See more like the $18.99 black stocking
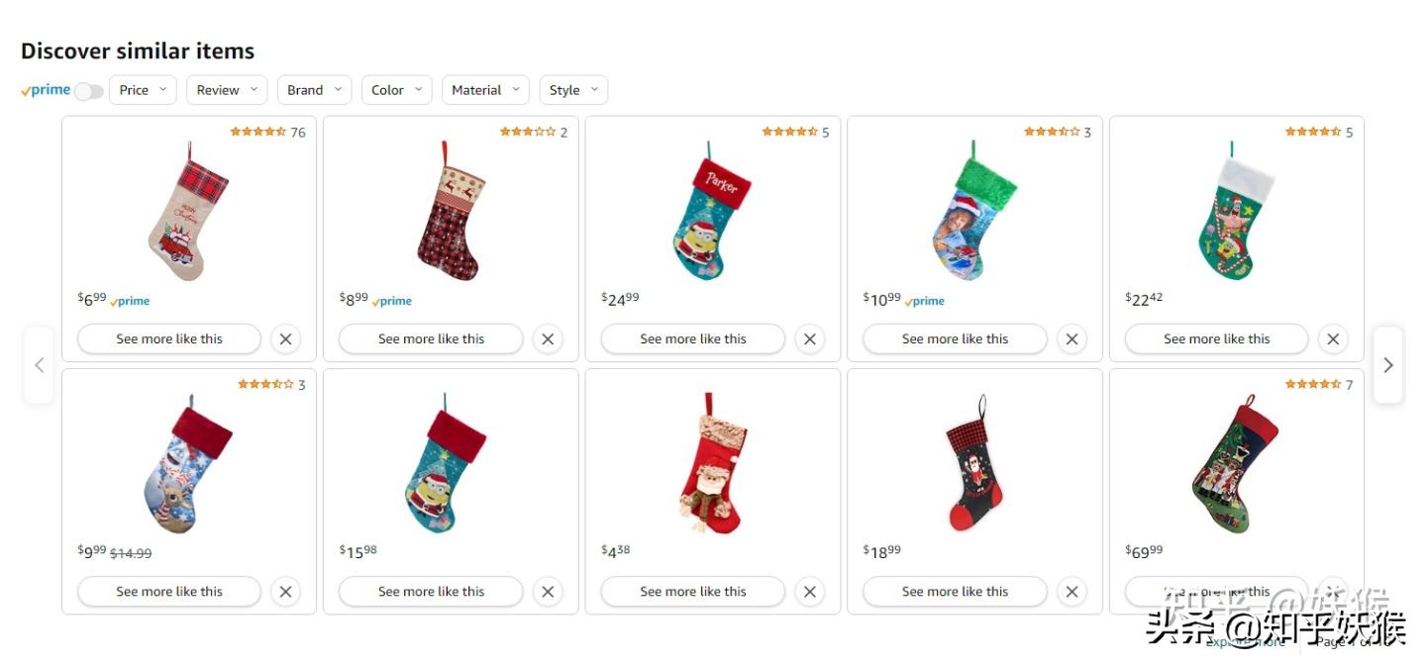This screenshot has width=1426, height=666. [955, 592]
